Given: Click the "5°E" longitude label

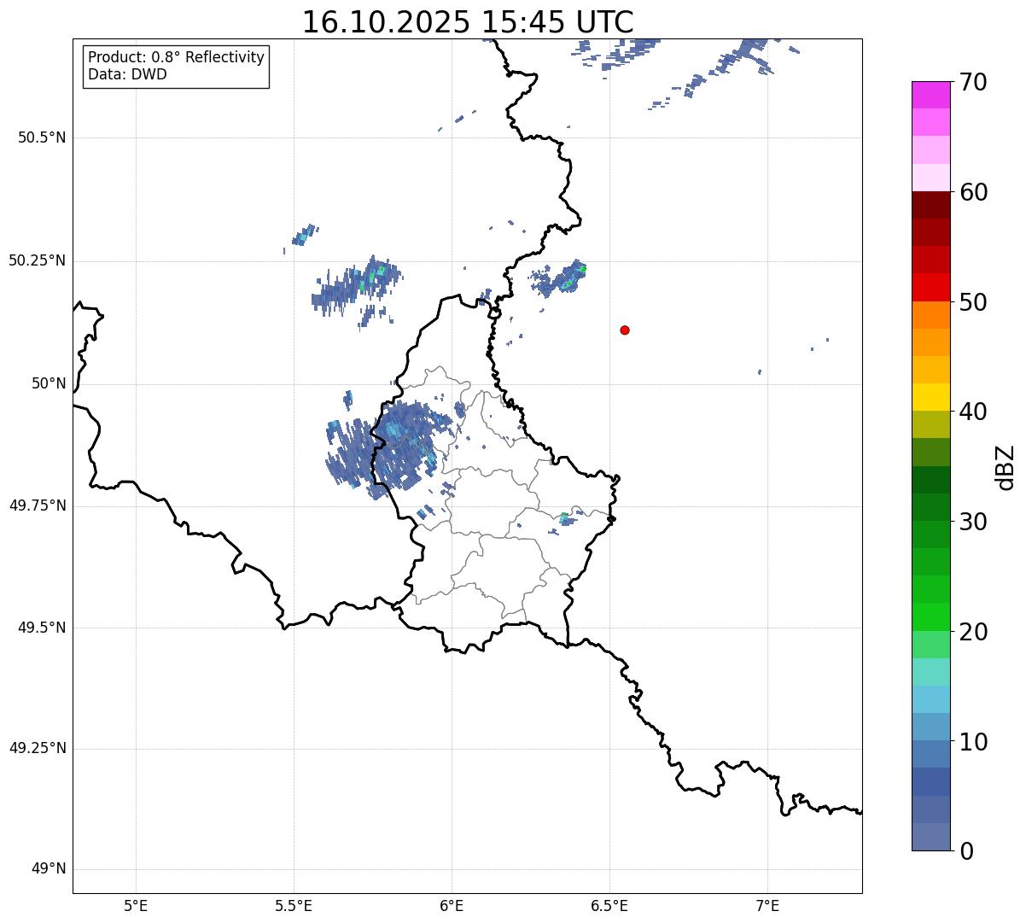Looking at the screenshot, I should (x=136, y=906).
